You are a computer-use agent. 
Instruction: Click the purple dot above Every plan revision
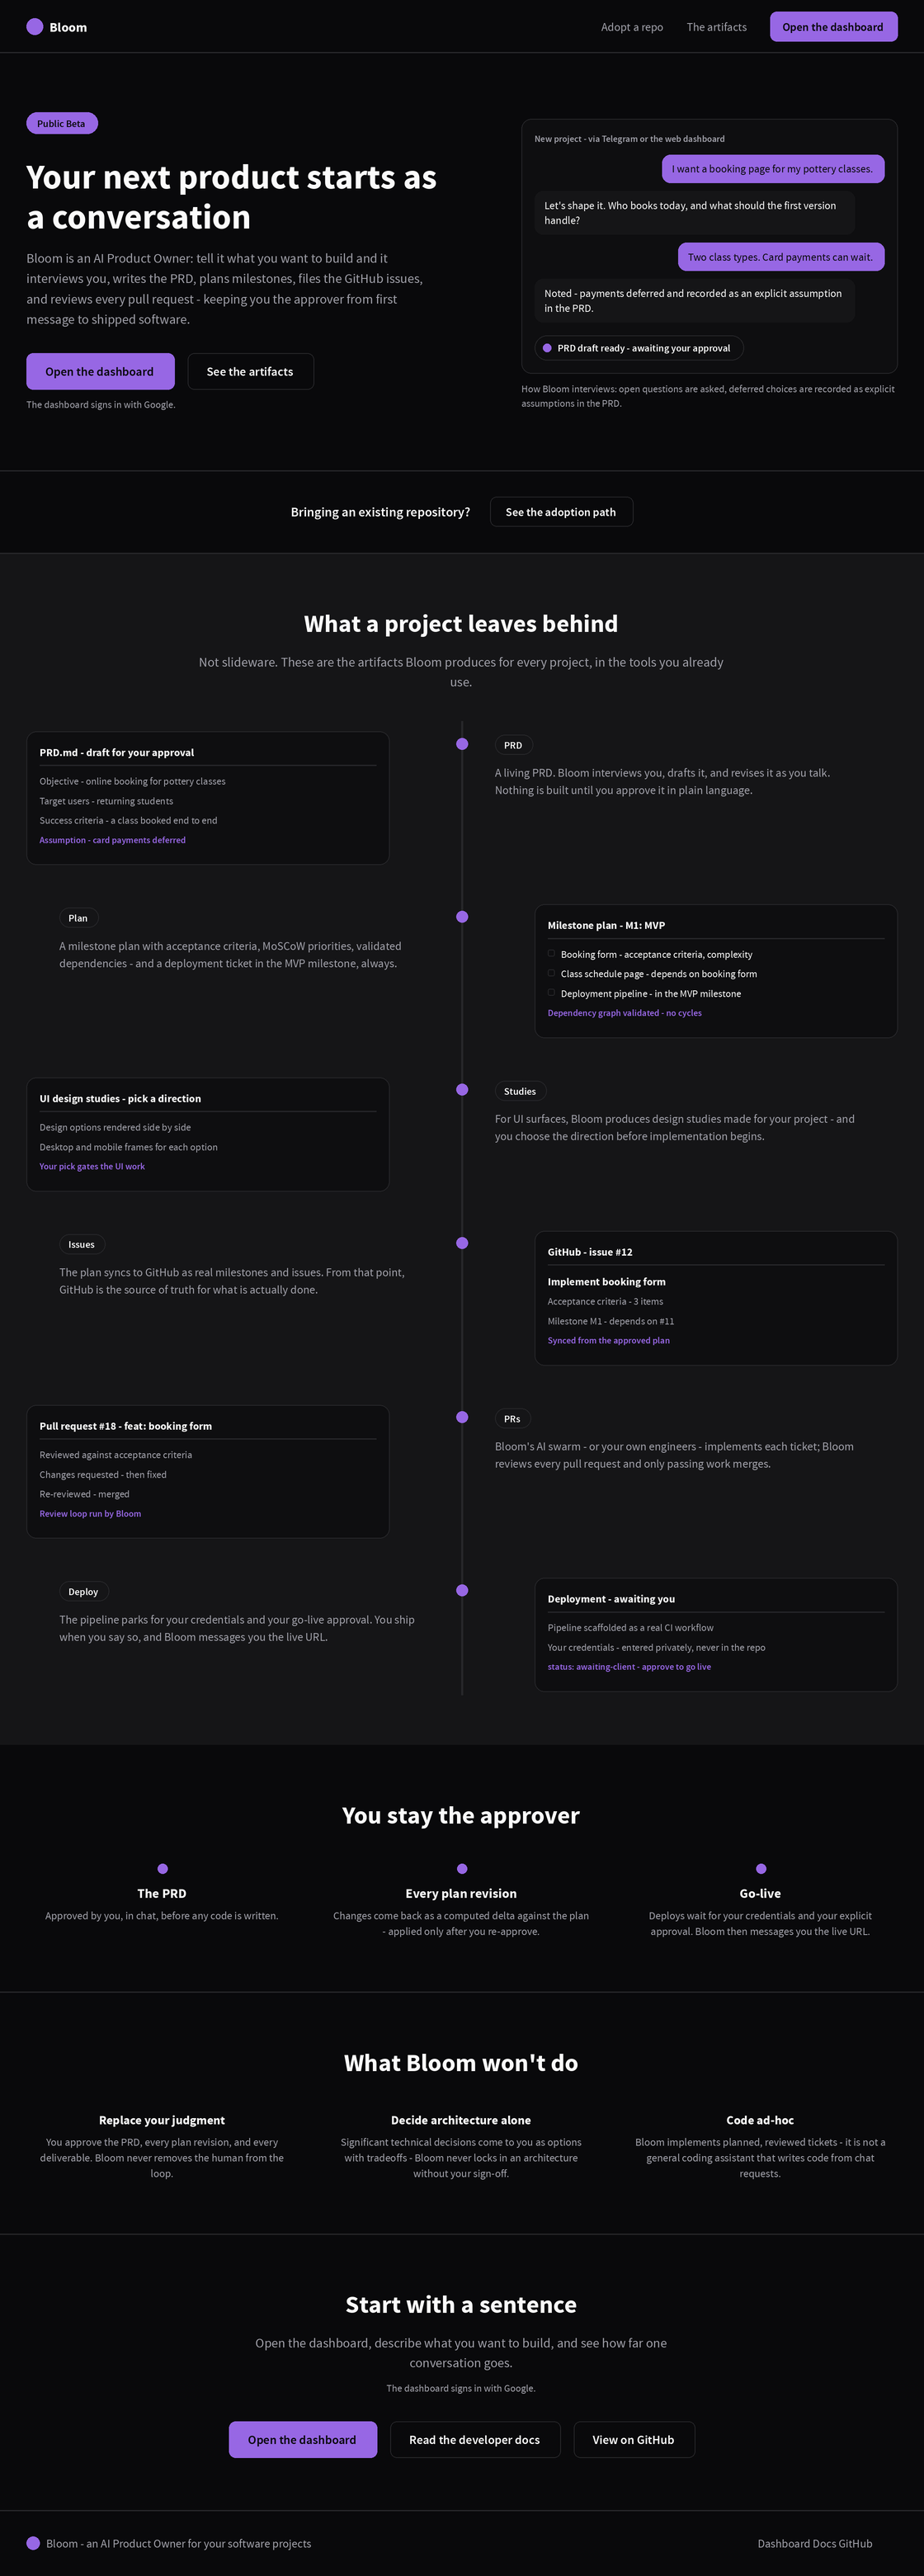(462, 1869)
